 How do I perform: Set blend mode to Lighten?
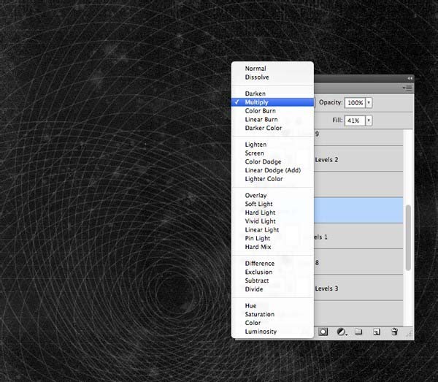pos(272,145)
